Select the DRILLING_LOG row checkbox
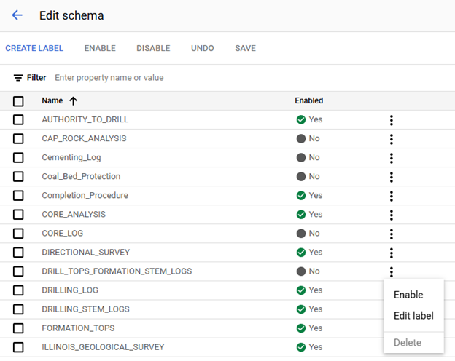This screenshot has width=455, height=361. [x=18, y=290]
